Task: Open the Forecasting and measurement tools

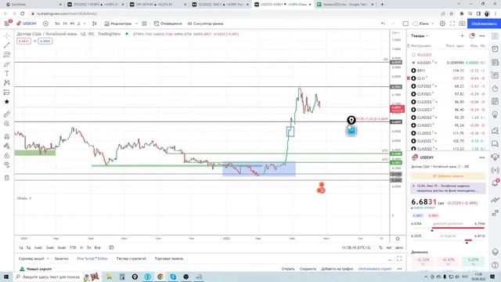Action: 7,92
